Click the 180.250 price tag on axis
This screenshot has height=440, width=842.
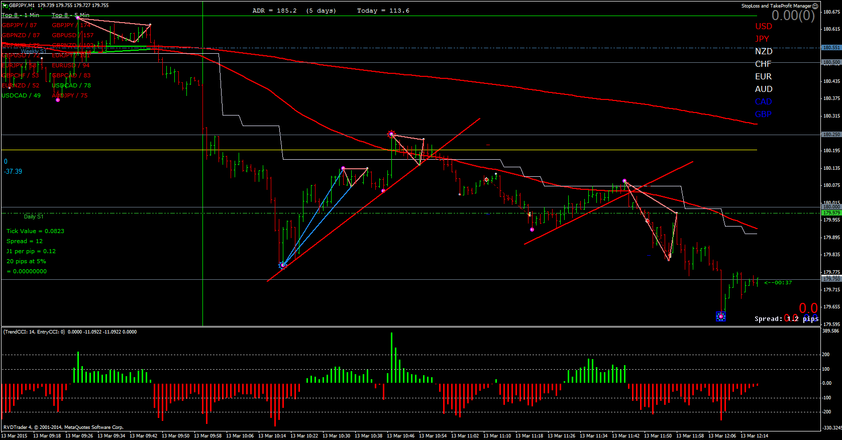coord(831,135)
